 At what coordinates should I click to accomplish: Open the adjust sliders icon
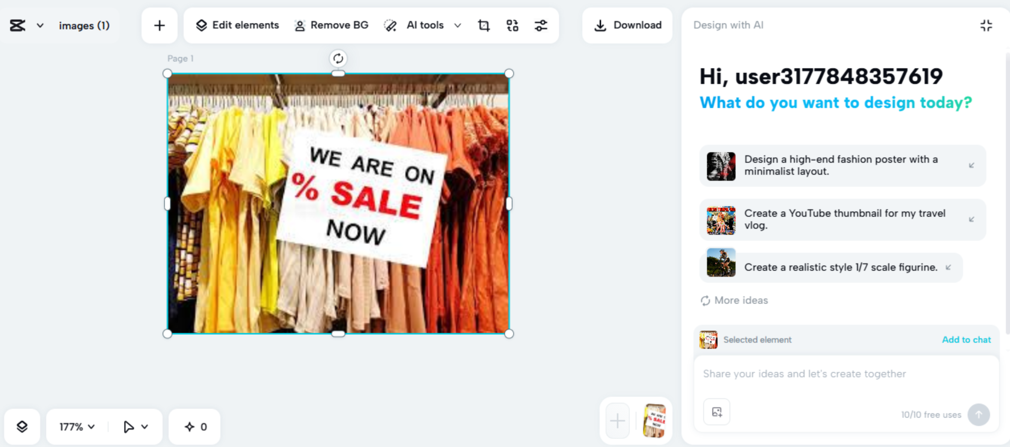(x=541, y=25)
